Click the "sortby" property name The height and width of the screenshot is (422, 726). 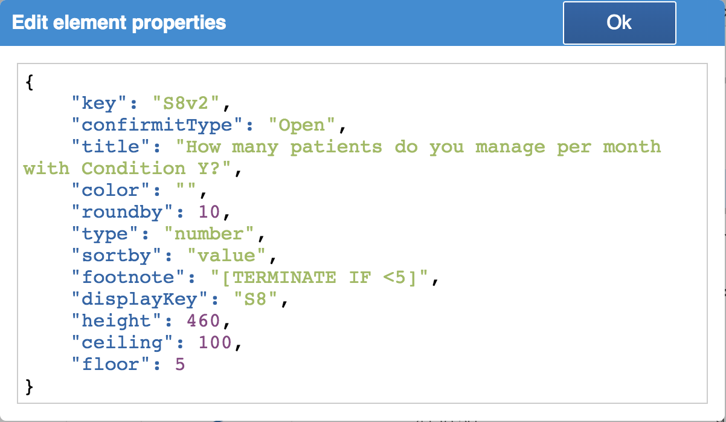point(117,256)
